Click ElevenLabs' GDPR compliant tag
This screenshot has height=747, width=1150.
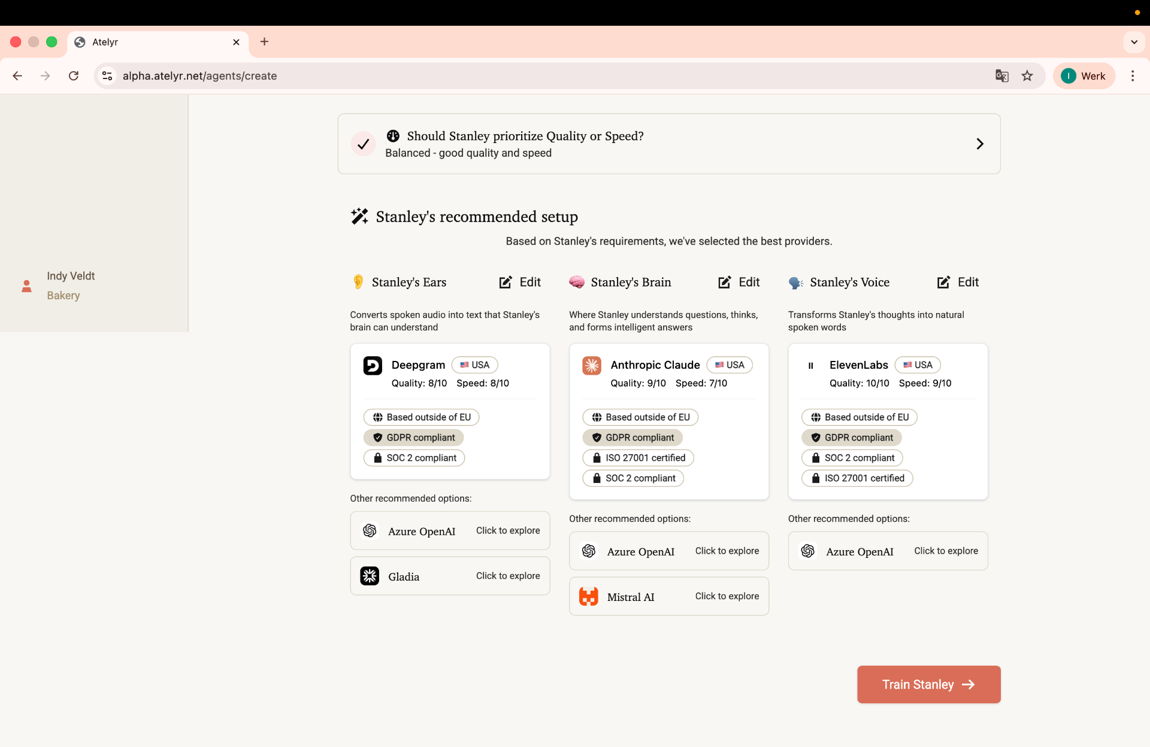click(852, 438)
